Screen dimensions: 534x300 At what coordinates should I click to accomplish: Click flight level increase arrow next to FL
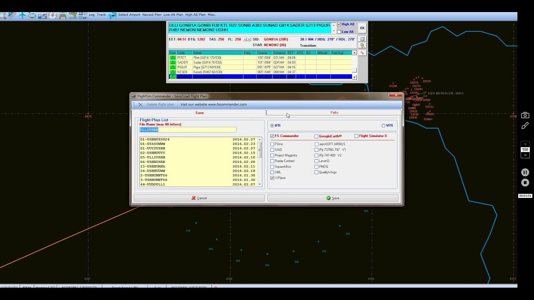click(x=248, y=39)
